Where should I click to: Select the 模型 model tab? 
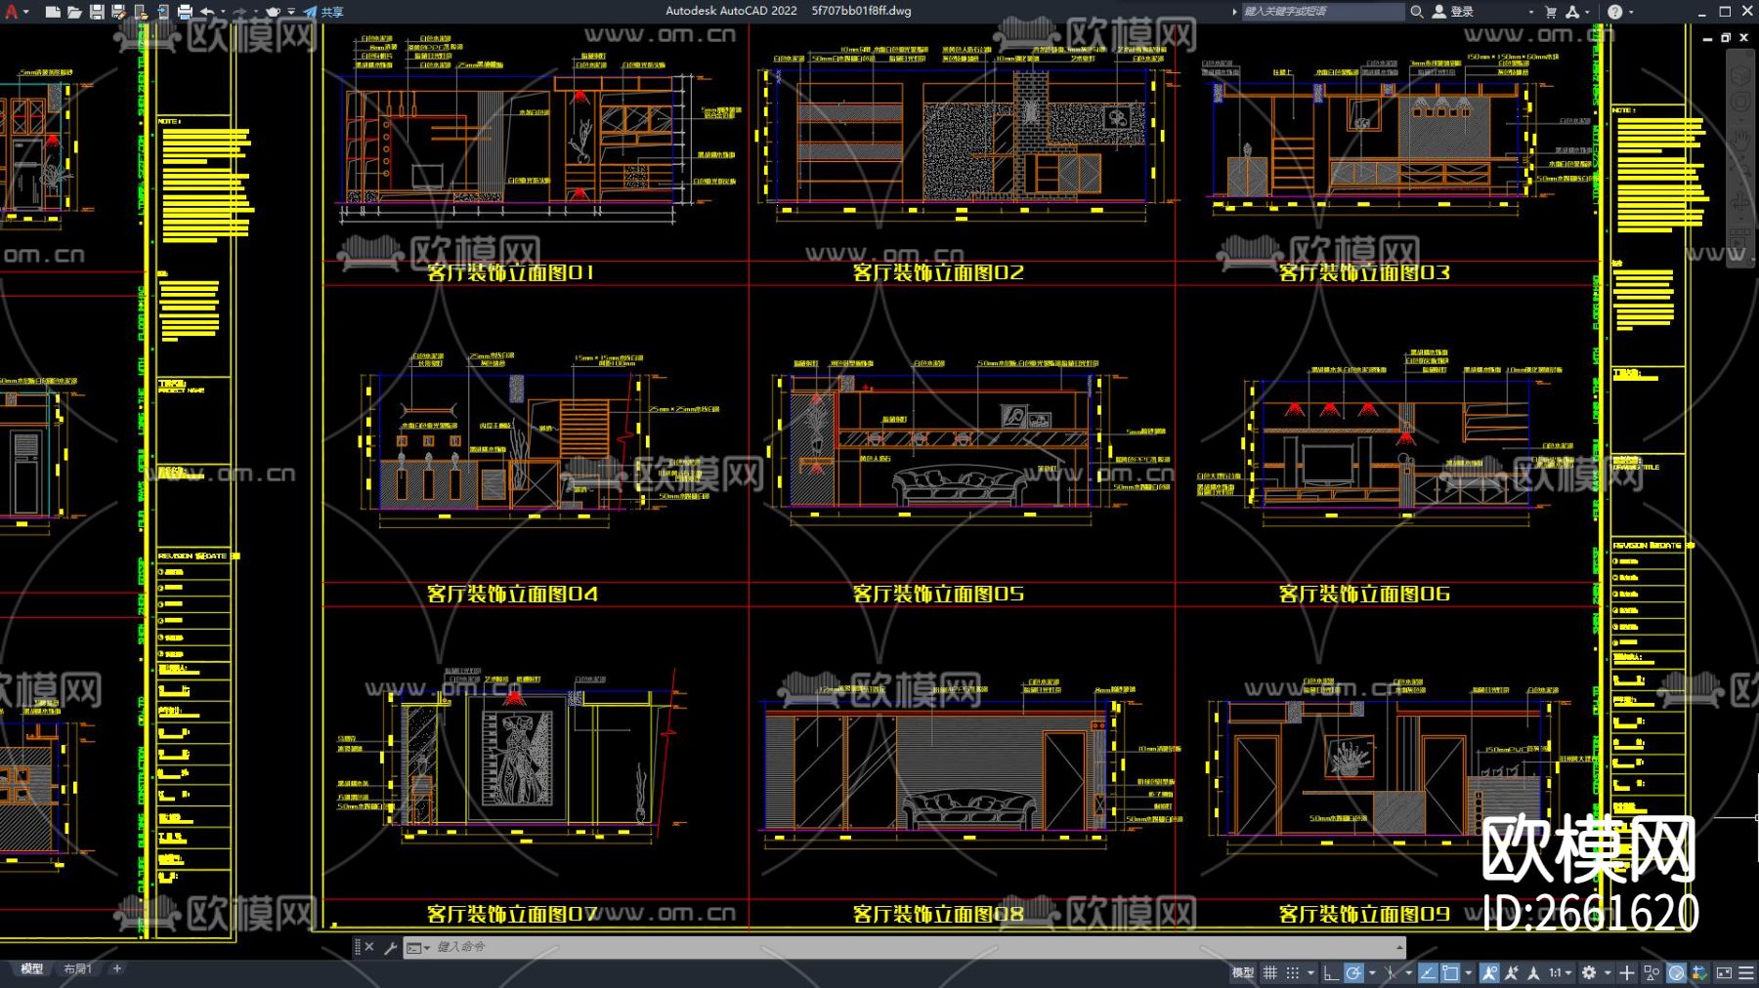(32, 968)
